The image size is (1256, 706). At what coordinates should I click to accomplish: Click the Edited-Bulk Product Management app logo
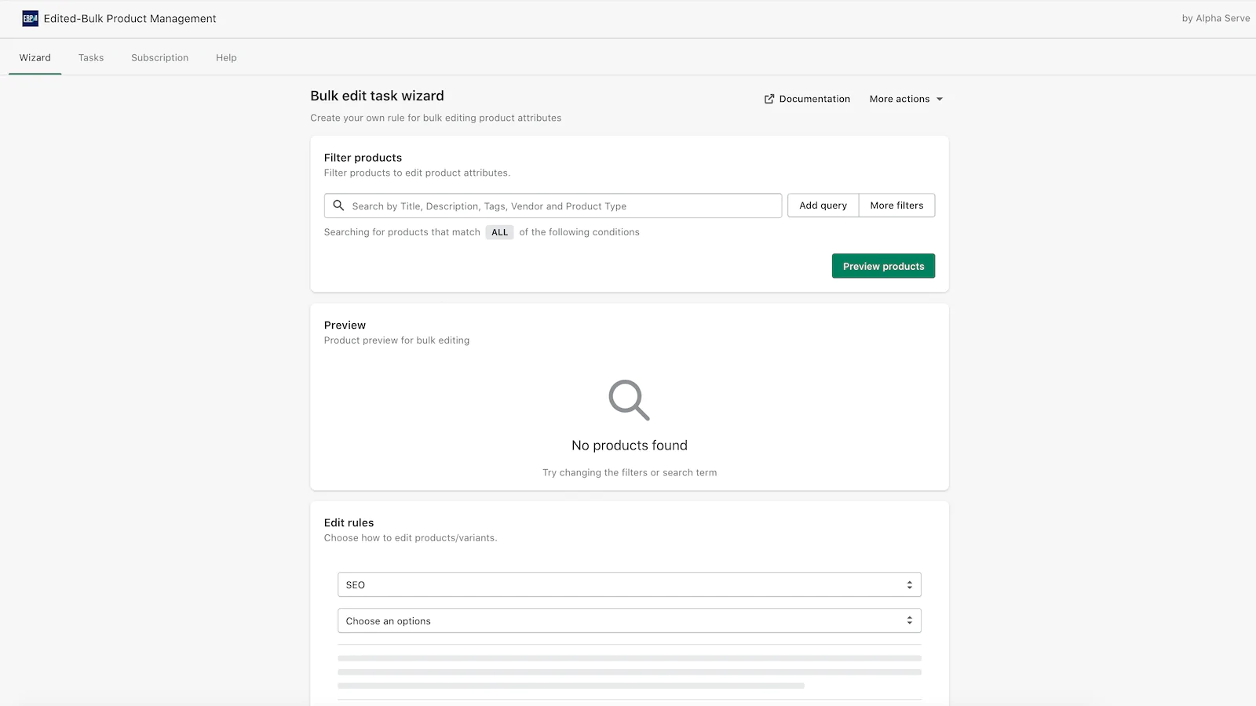[x=30, y=19]
